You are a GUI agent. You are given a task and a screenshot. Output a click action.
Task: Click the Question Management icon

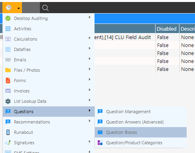coord(100,112)
